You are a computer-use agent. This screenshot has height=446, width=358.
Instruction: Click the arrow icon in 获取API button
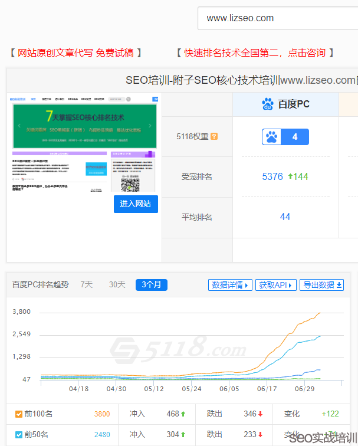click(x=290, y=286)
